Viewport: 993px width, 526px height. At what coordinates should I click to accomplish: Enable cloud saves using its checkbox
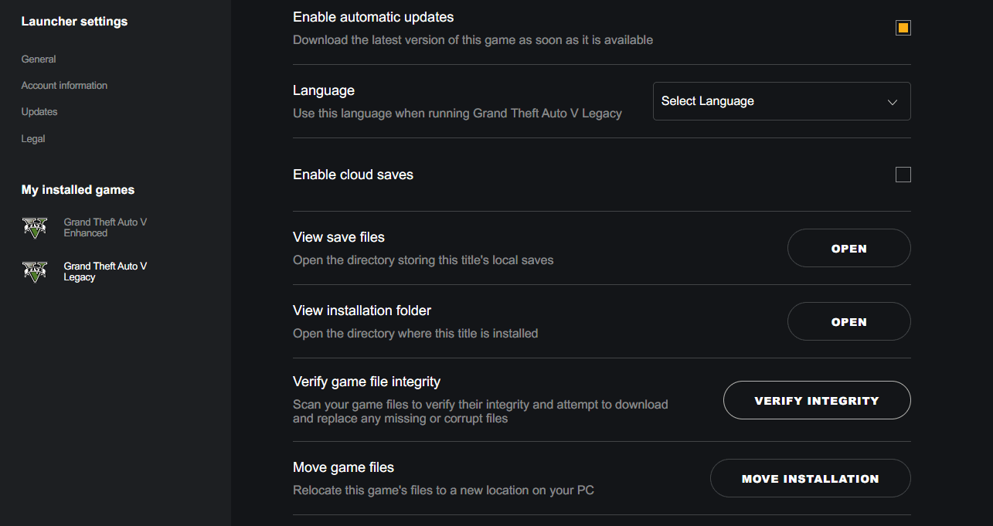point(903,175)
